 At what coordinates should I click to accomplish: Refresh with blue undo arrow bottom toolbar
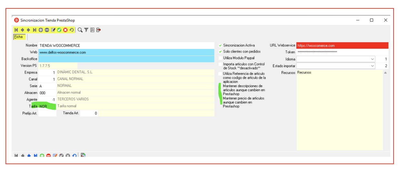74,155
